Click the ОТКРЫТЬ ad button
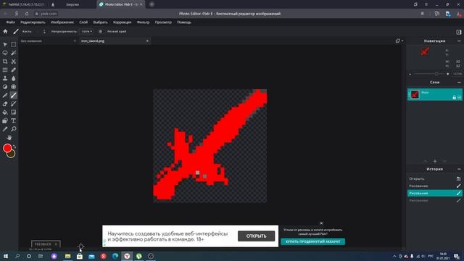This screenshot has width=464, height=261. coord(256,236)
